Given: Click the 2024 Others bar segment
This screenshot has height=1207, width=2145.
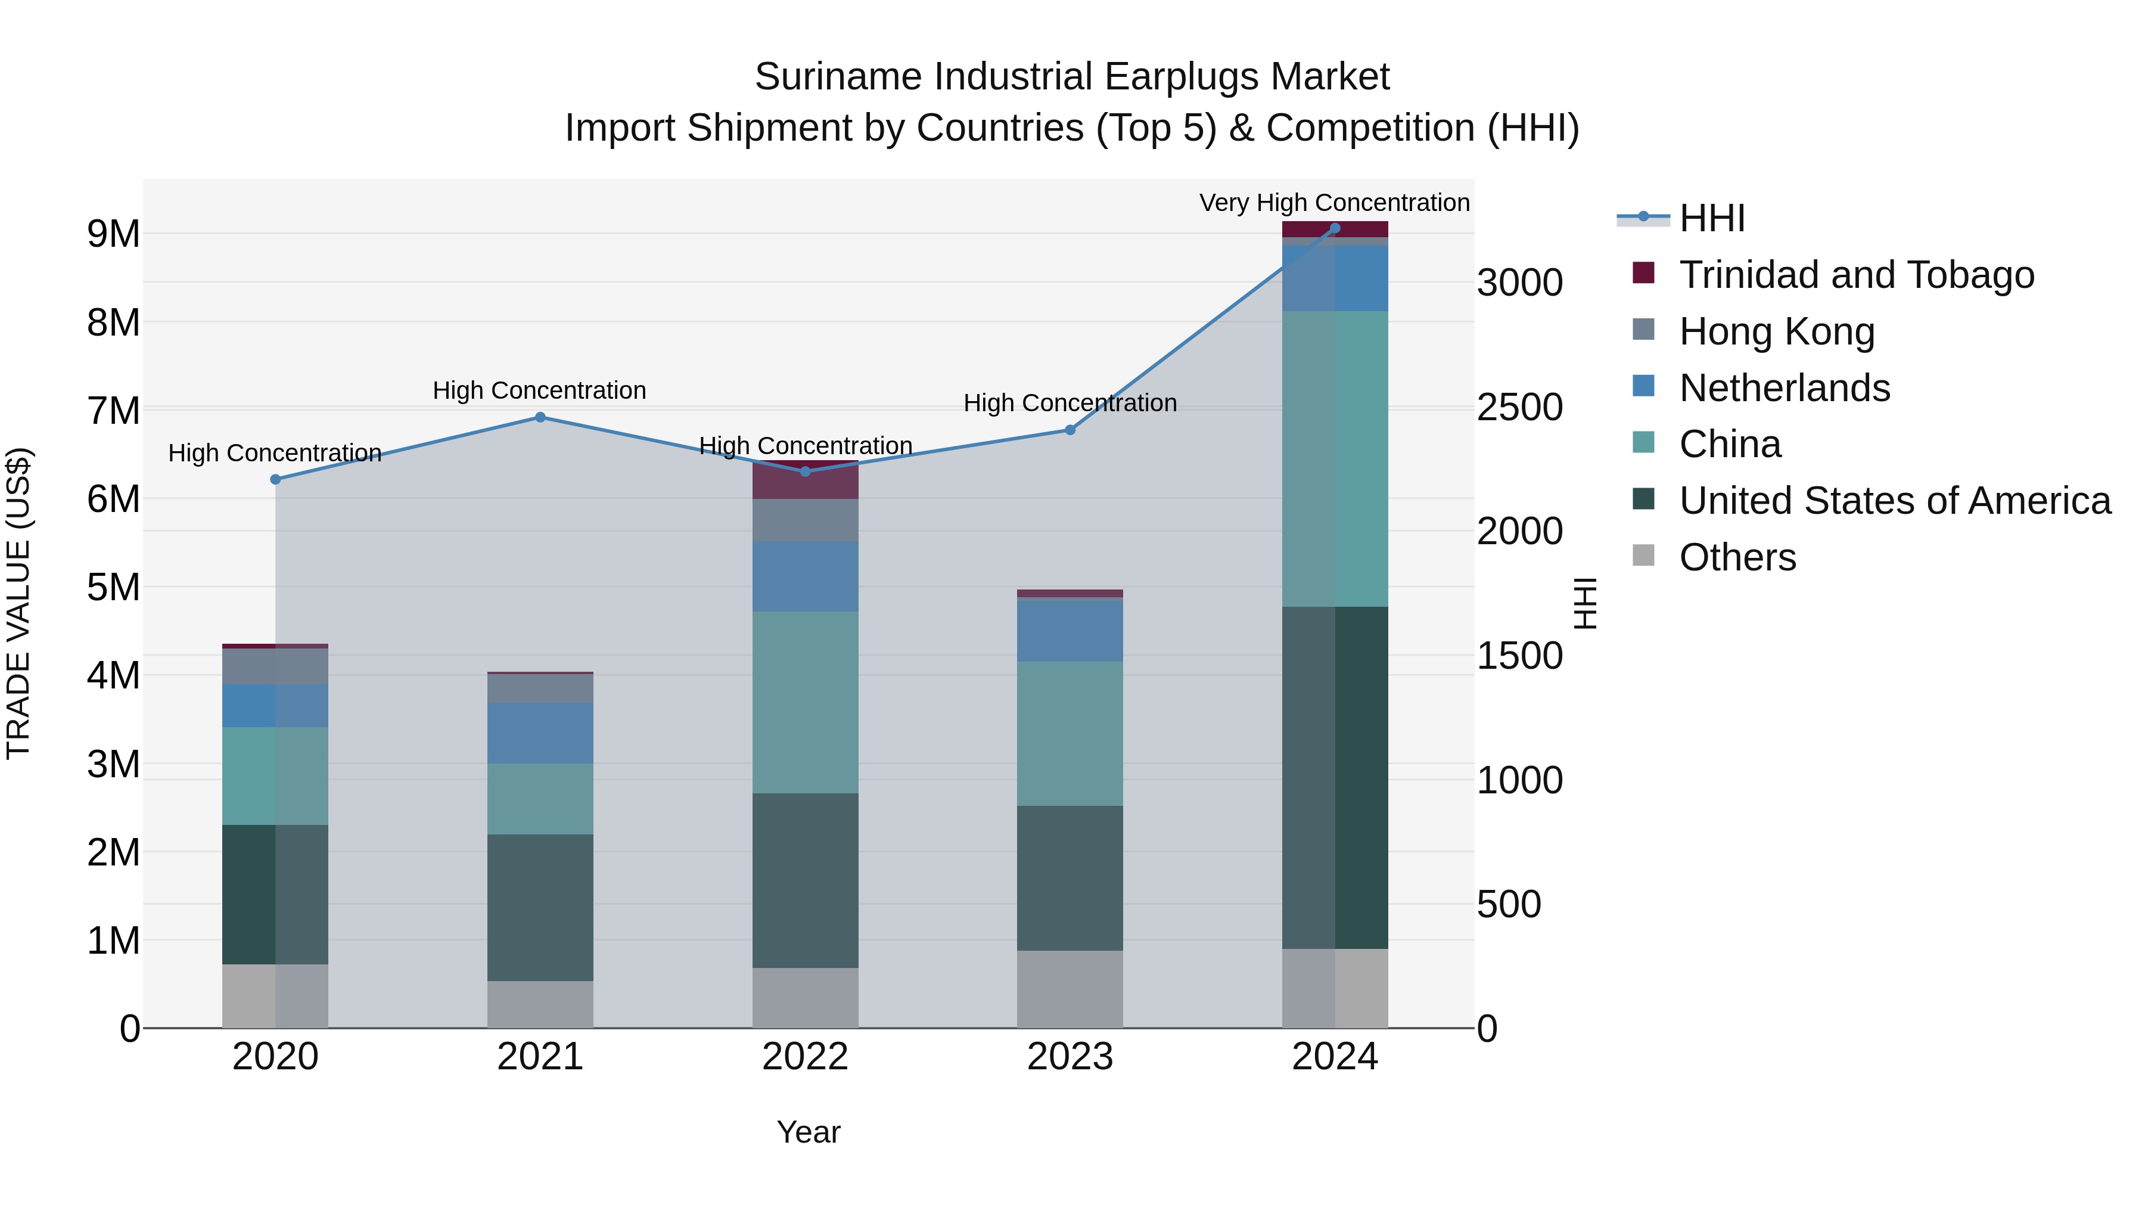Looking at the screenshot, I should pos(1335,988).
